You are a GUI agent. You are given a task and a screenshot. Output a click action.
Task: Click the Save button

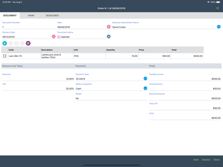pyautogui.click(x=196, y=160)
